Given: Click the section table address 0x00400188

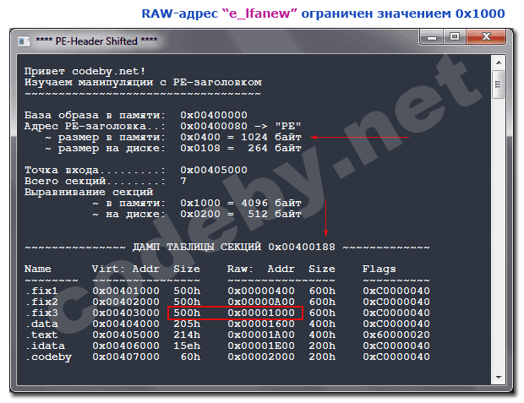Looking at the screenshot, I should click(302, 247).
